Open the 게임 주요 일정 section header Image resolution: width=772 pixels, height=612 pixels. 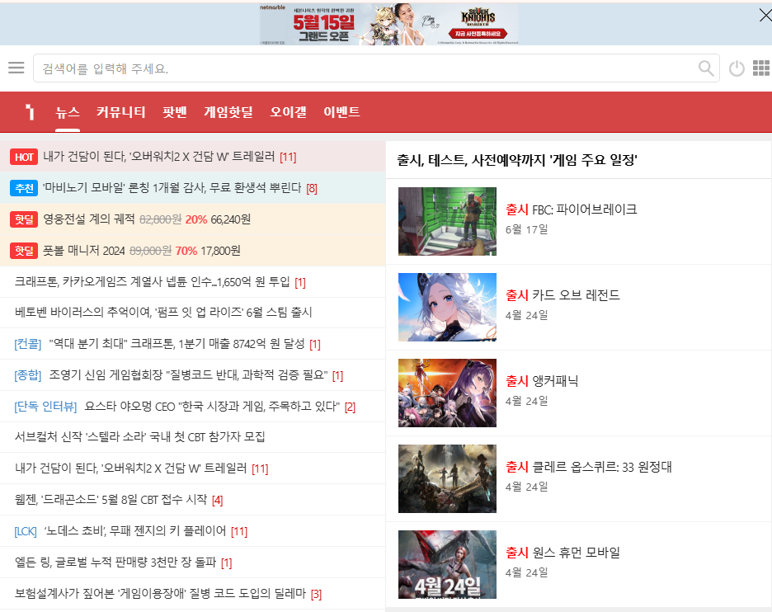[x=517, y=159]
